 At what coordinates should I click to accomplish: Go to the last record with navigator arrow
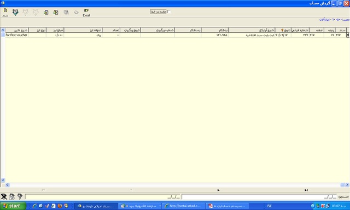click(306, 190)
